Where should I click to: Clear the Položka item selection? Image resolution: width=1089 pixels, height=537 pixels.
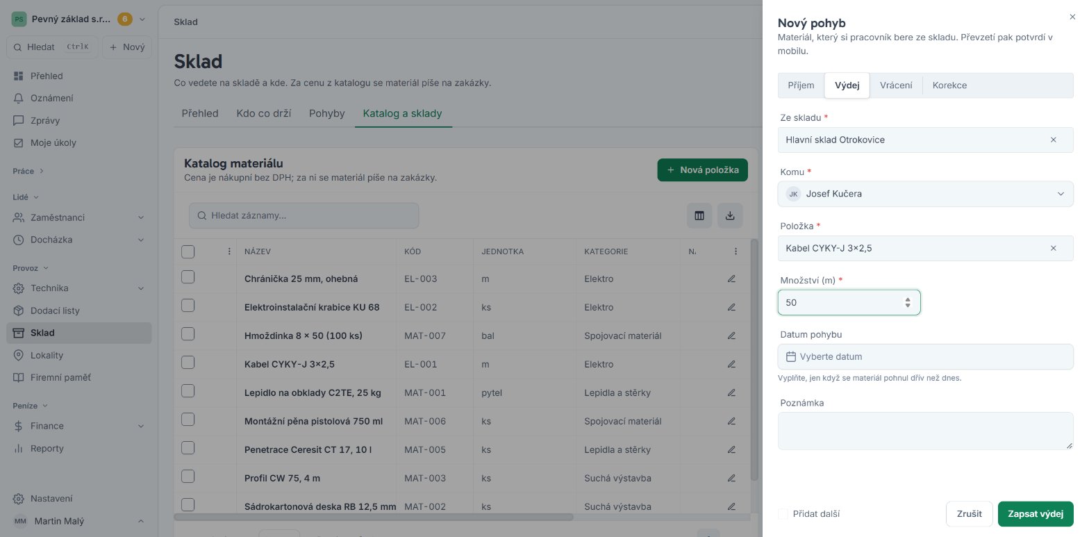pos(1053,248)
